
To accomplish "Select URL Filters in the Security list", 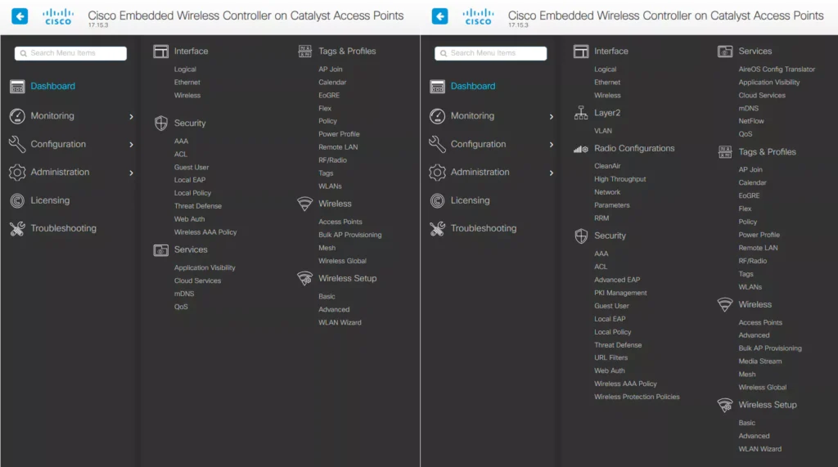I will 610,357.
